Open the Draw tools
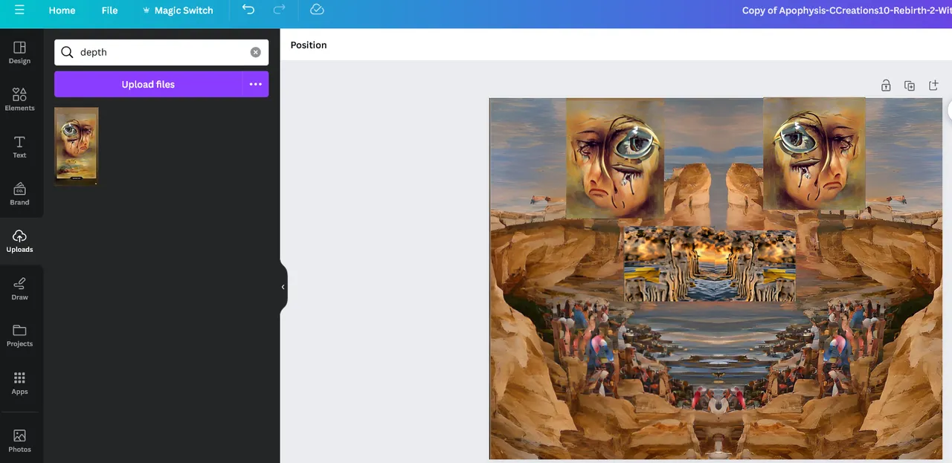 pos(19,288)
